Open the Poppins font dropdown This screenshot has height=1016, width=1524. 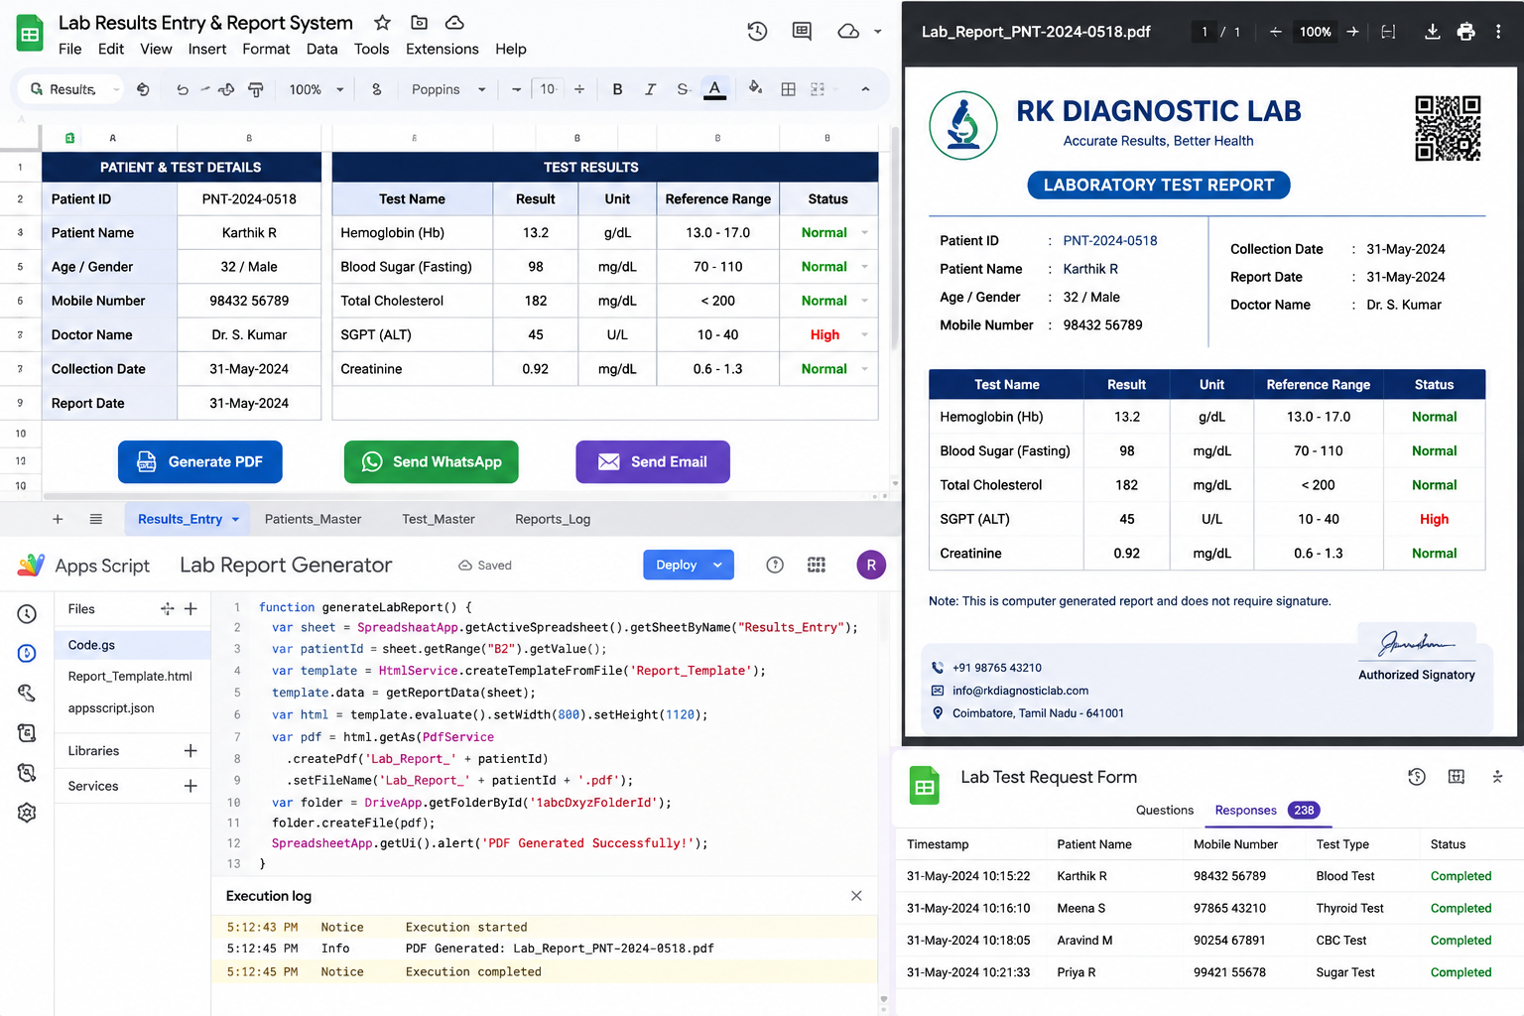pyautogui.click(x=448, y=89)
